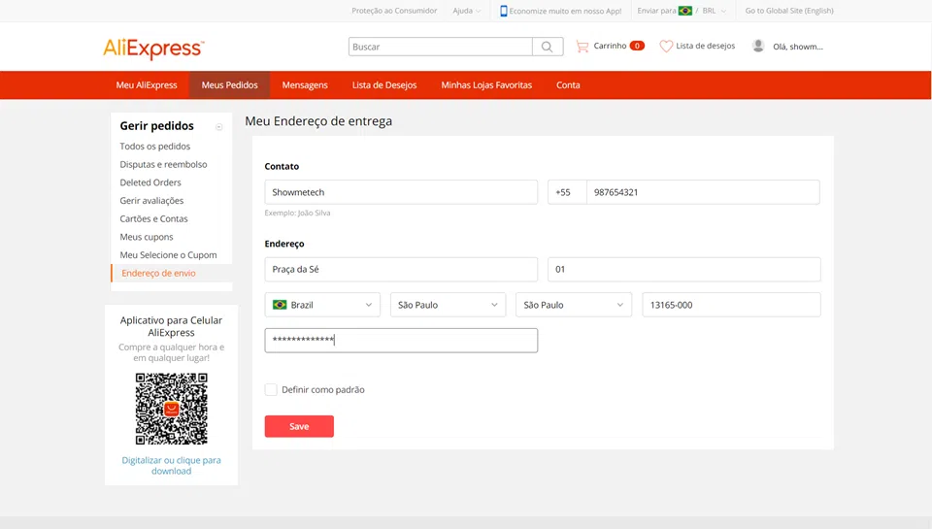Open Mensagens tab
This screenshot has width=932, height=529.
tap(305, 85)
